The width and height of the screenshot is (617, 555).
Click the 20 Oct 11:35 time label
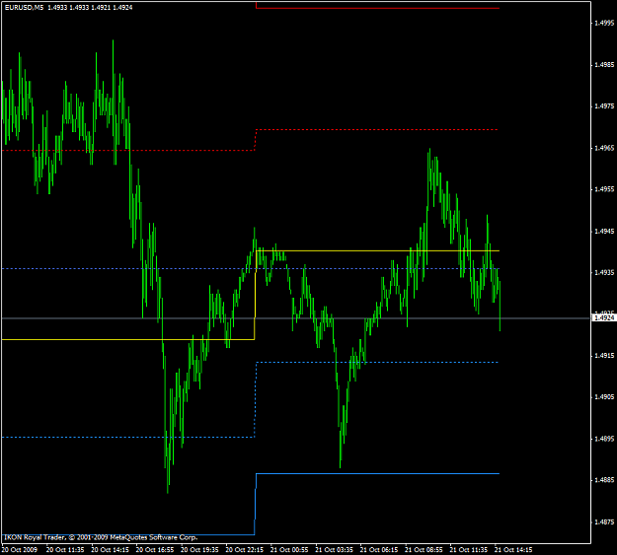pos(65,549)
